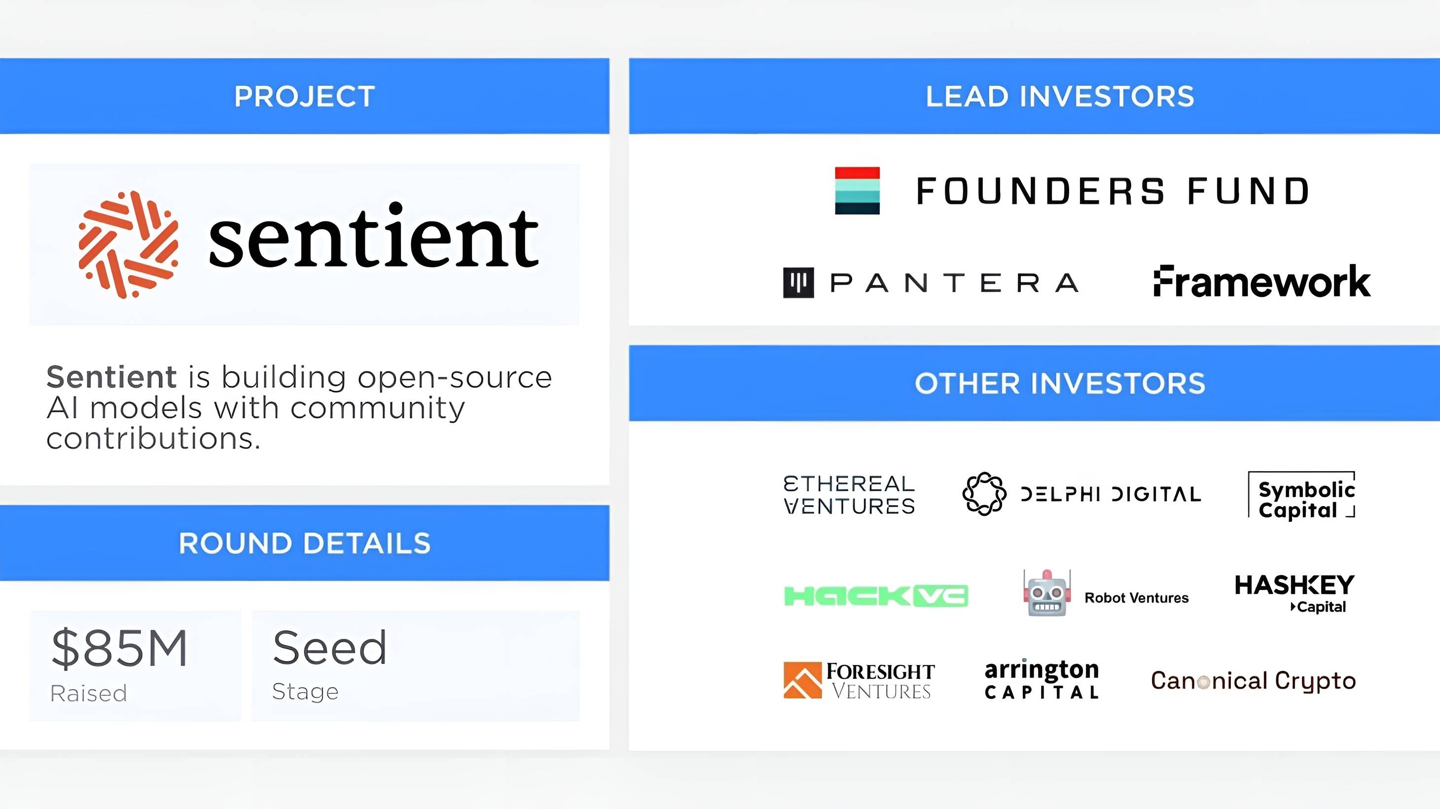Click the green Hack VC logo

pyautogui.click(x=876, y=596)
